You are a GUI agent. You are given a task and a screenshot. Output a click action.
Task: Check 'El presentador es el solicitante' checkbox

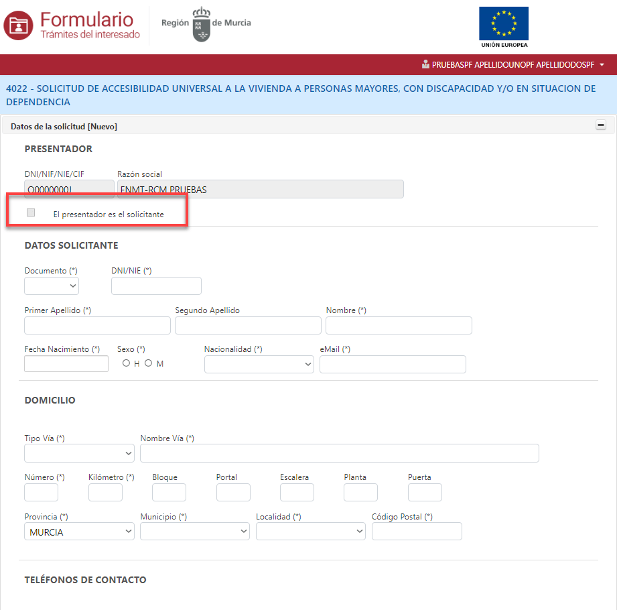coord(31,213)
